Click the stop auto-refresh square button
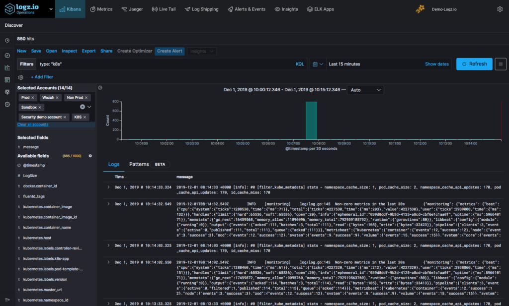The height and width of the screenshot is (306, 509). pos(501,64)
